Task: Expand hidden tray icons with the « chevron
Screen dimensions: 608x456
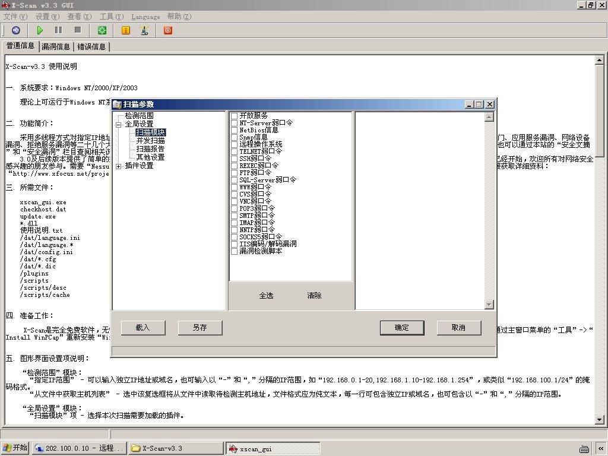Action: (601, 449)
